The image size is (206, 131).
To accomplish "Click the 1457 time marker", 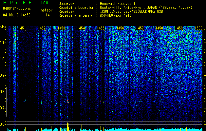I will 140,28.
